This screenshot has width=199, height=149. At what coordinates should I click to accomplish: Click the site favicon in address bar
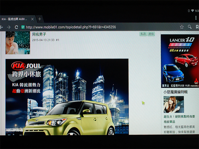(23, 27)
